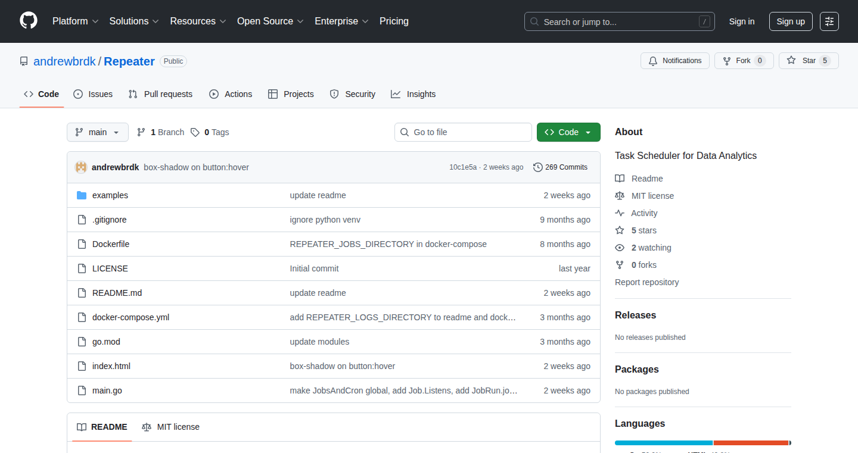Expand the Open Source menu
The image size is (858, 453).
[x=271, y=21]
